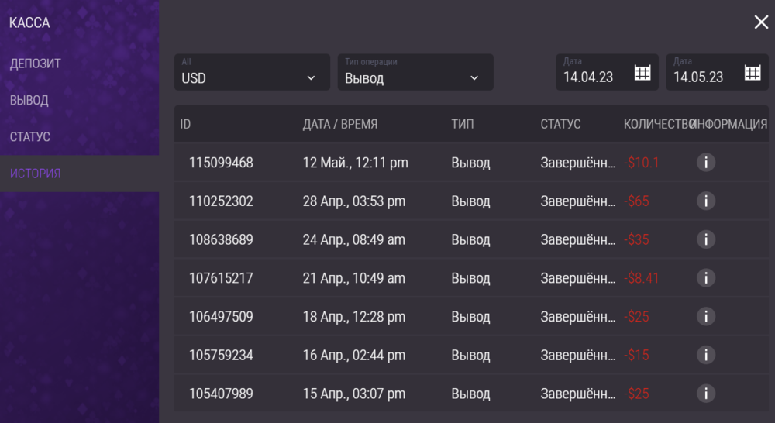Screen dimensions: 775x423
Task: Click date 12 Май., 12:11 pm
Action: click(x=356, y=163)
